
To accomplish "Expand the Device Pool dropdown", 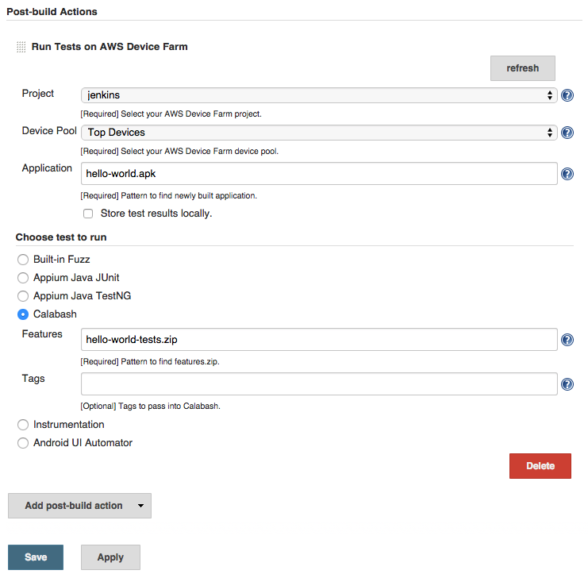I will (319, 133).
